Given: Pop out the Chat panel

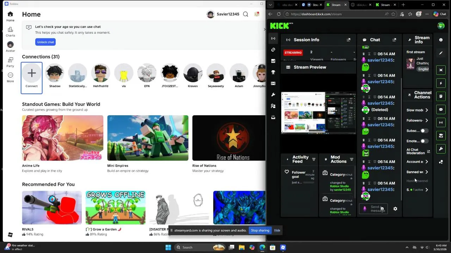Looking at the screenshot, I should (x=394, y=40).
